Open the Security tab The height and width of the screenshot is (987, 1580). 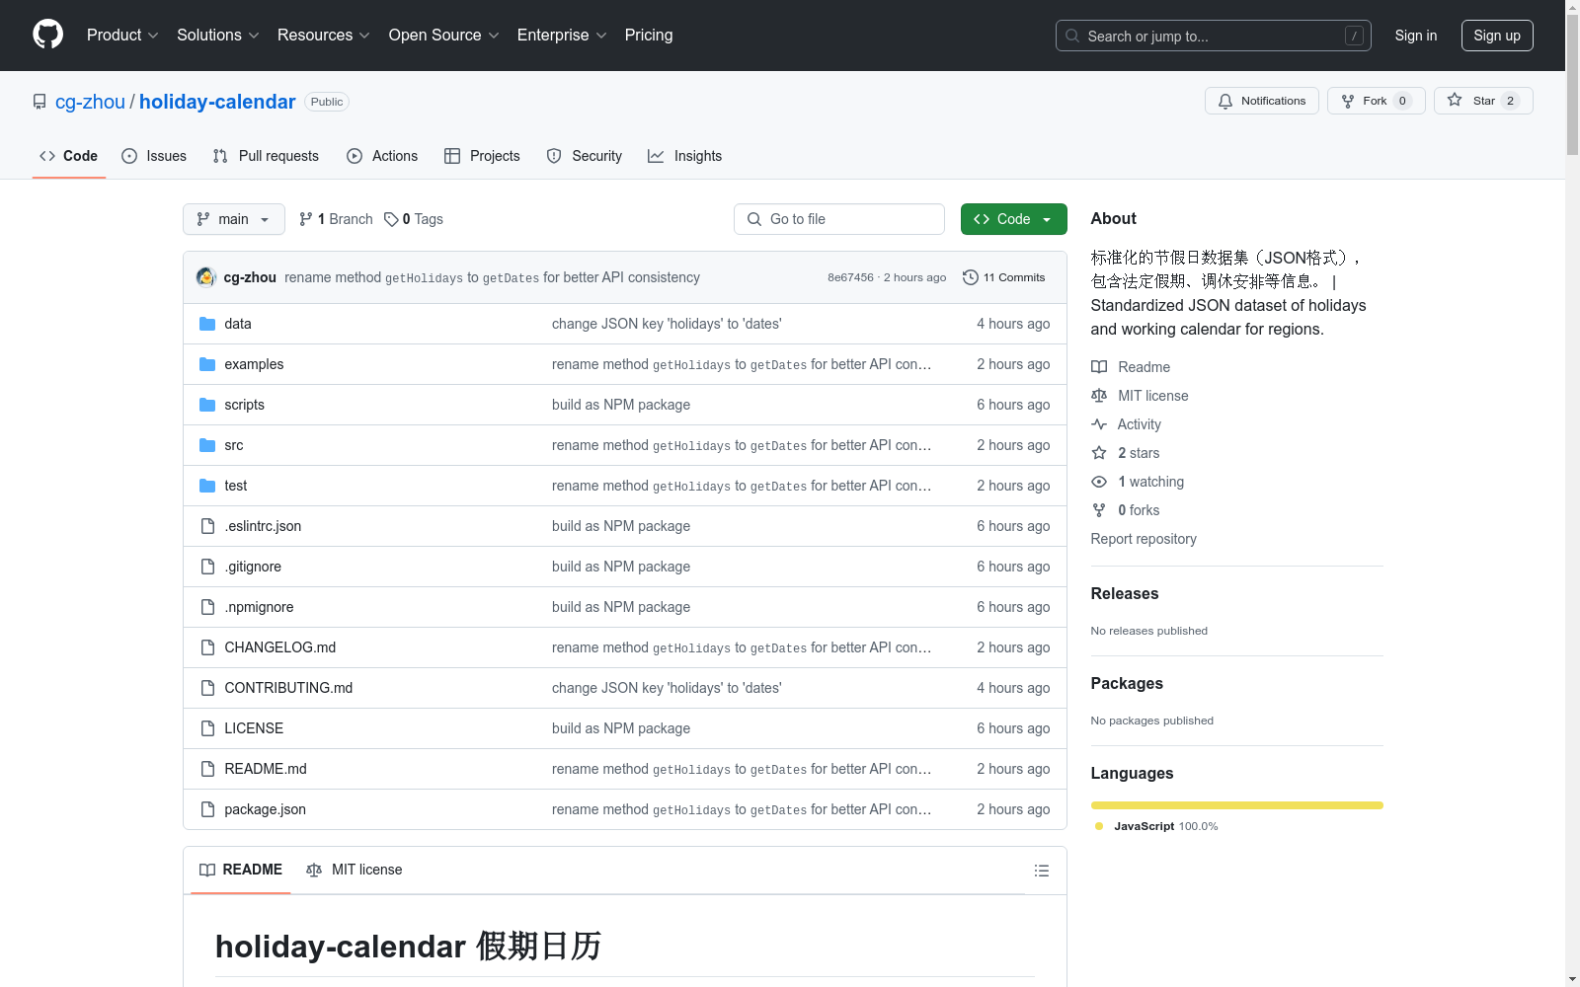[x=585, y=156]
